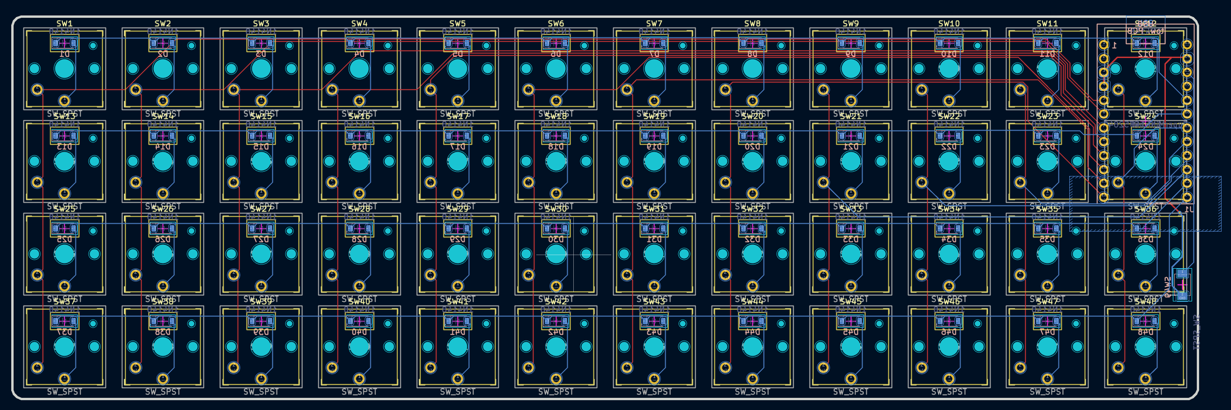Click diode D30 footprint
This screenshot has height=410, width=1231.
(x=556, y=229)
